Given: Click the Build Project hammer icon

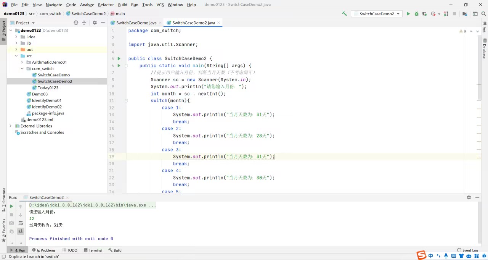Looking at the screenshot, I should (344, 14).
